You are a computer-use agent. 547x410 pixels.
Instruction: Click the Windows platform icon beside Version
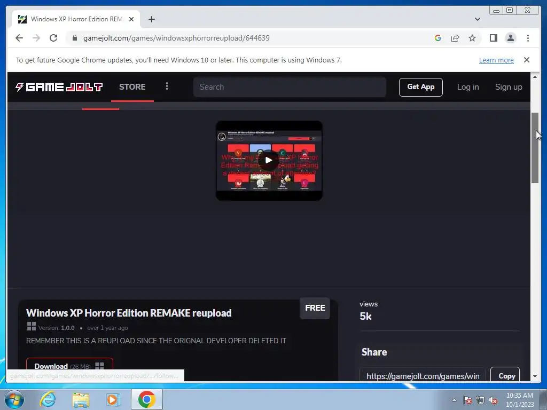click(x=32, y=326)
